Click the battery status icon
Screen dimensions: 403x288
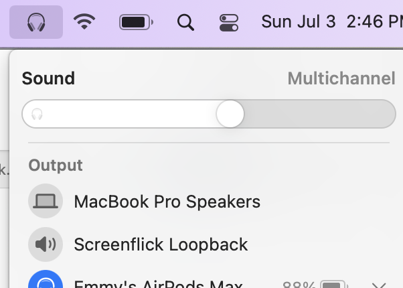137,22
